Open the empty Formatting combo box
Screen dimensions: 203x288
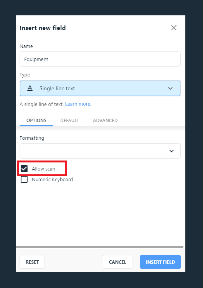(100, 151)
